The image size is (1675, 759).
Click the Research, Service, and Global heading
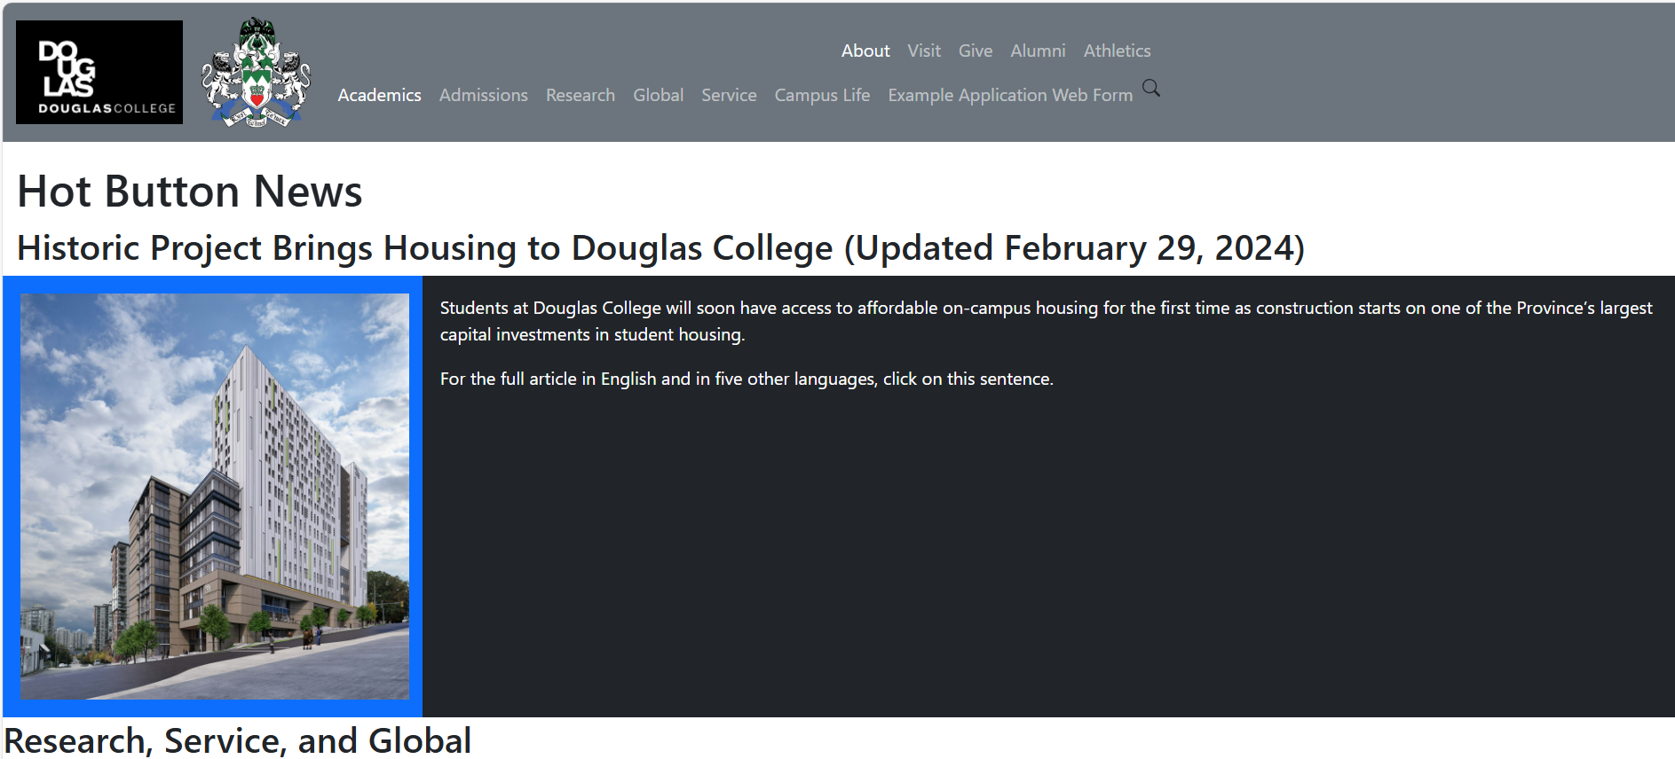[238, 740]
